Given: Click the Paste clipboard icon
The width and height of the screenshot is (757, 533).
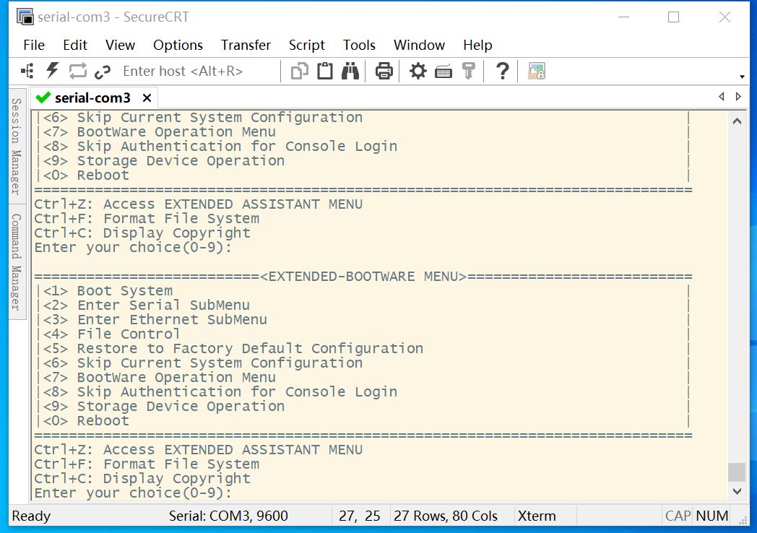Looking at the screenshot, I should pyautogui.click(x=325, y=71).
